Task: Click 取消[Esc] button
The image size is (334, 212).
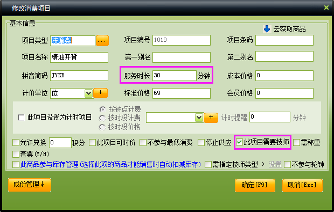Action: [302, 185]
